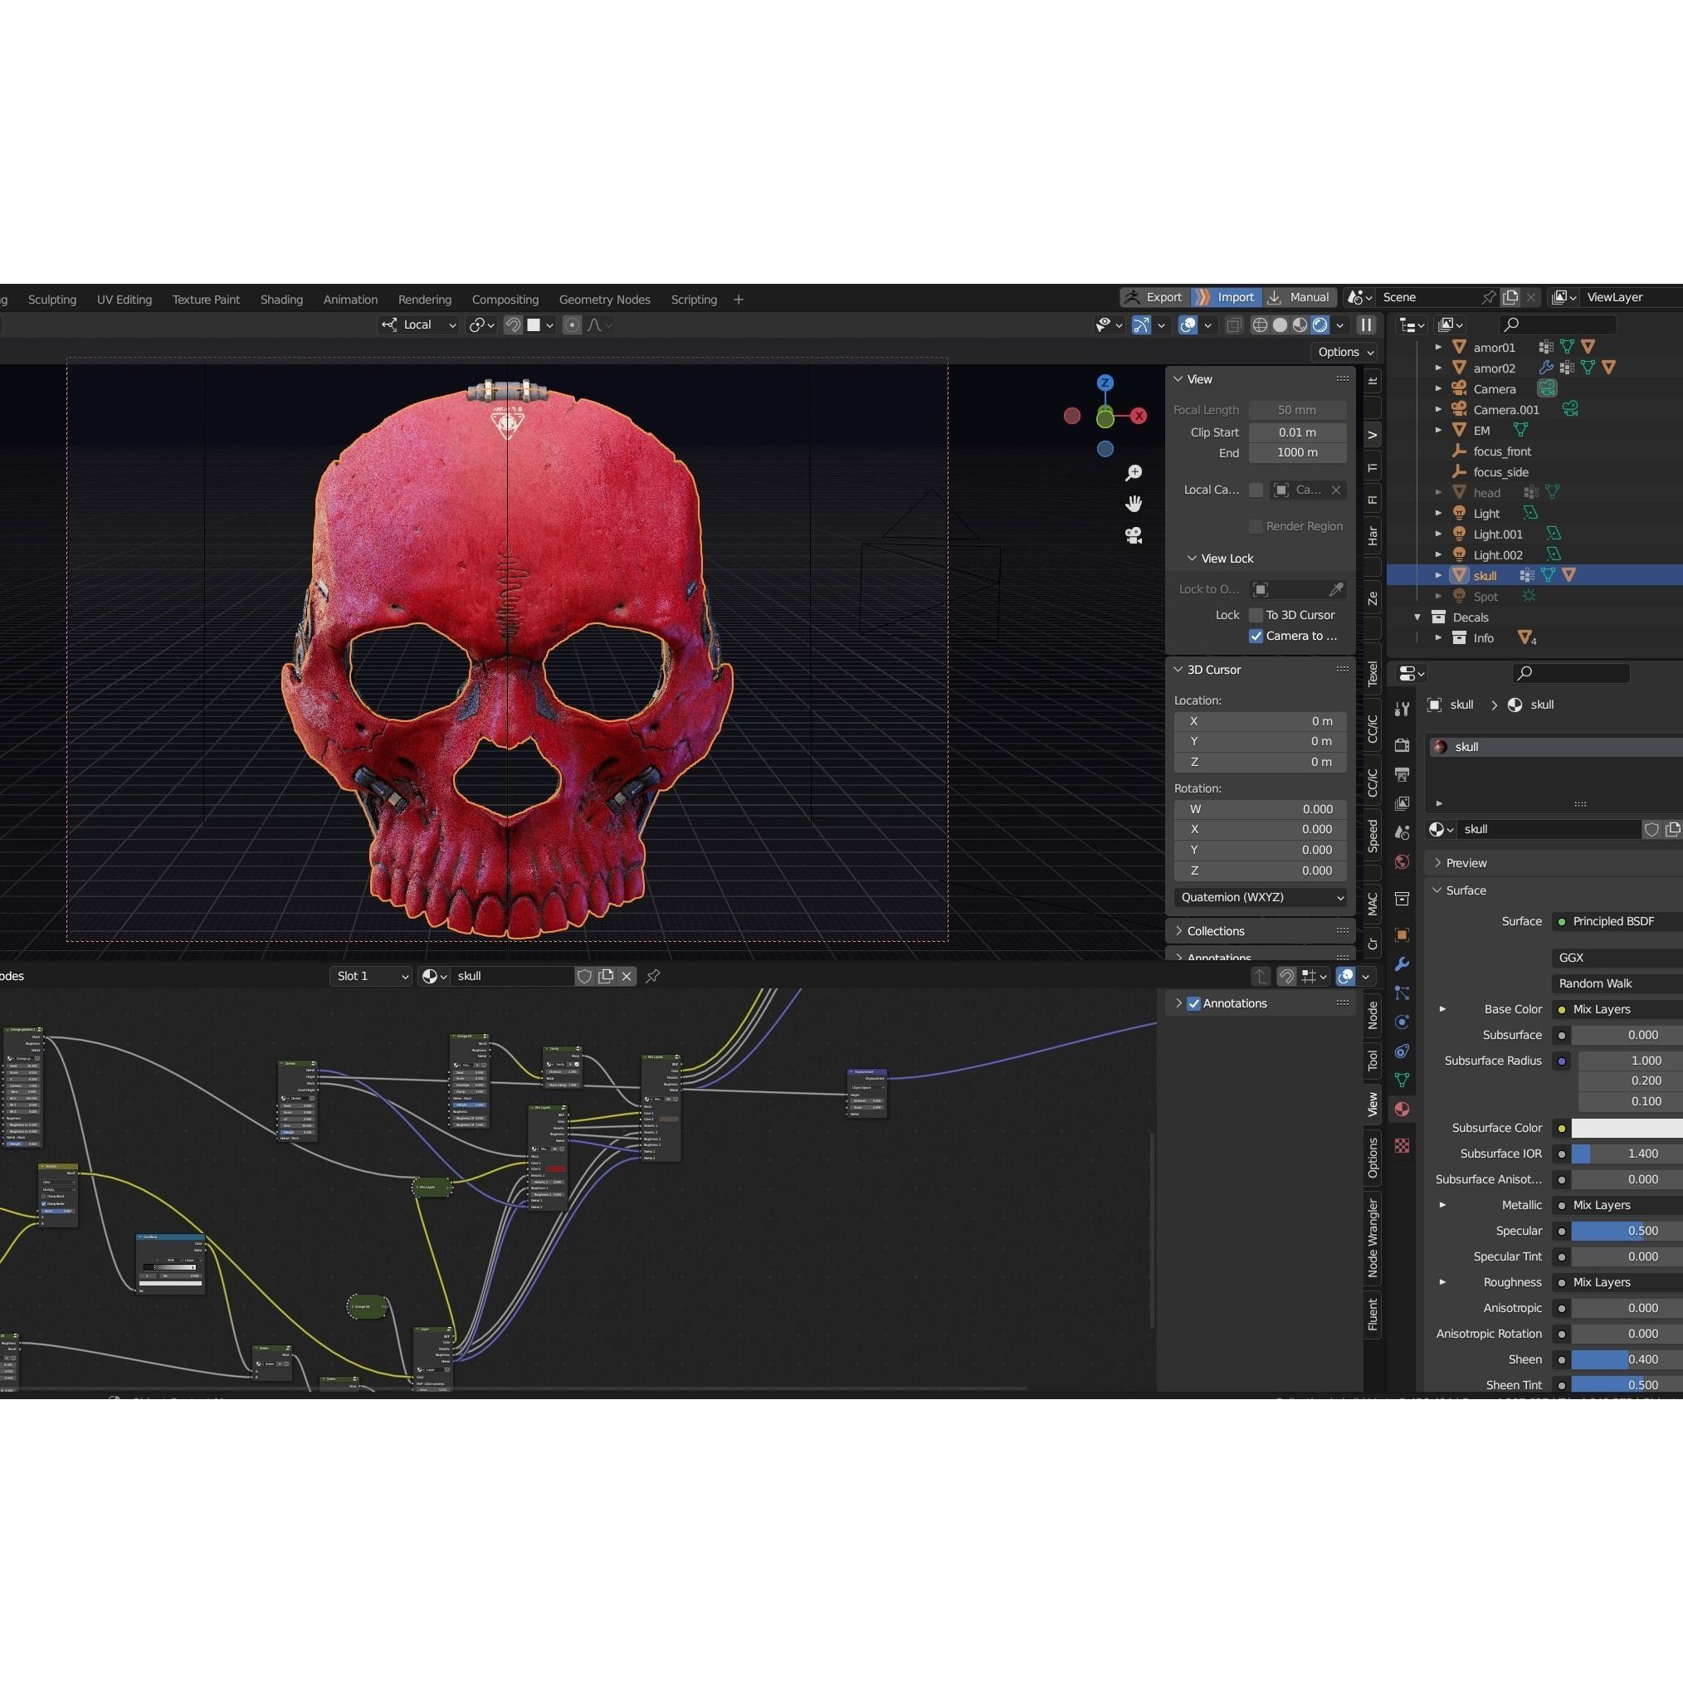
Task: Uncheck the Camera to View option
Action: pos(1256,636)
